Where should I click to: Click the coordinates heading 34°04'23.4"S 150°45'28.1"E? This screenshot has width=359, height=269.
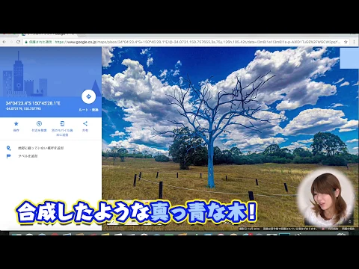(x=33, y=103)
